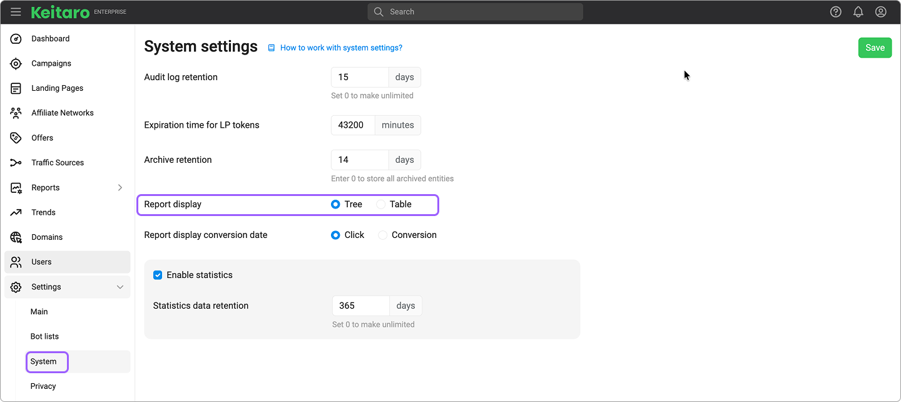
Task: Click the green Save button
Action: pyautogui.click(x=874, y=48)
